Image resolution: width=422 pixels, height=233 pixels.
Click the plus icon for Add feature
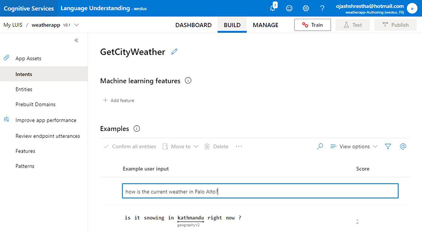pos(105,100)
